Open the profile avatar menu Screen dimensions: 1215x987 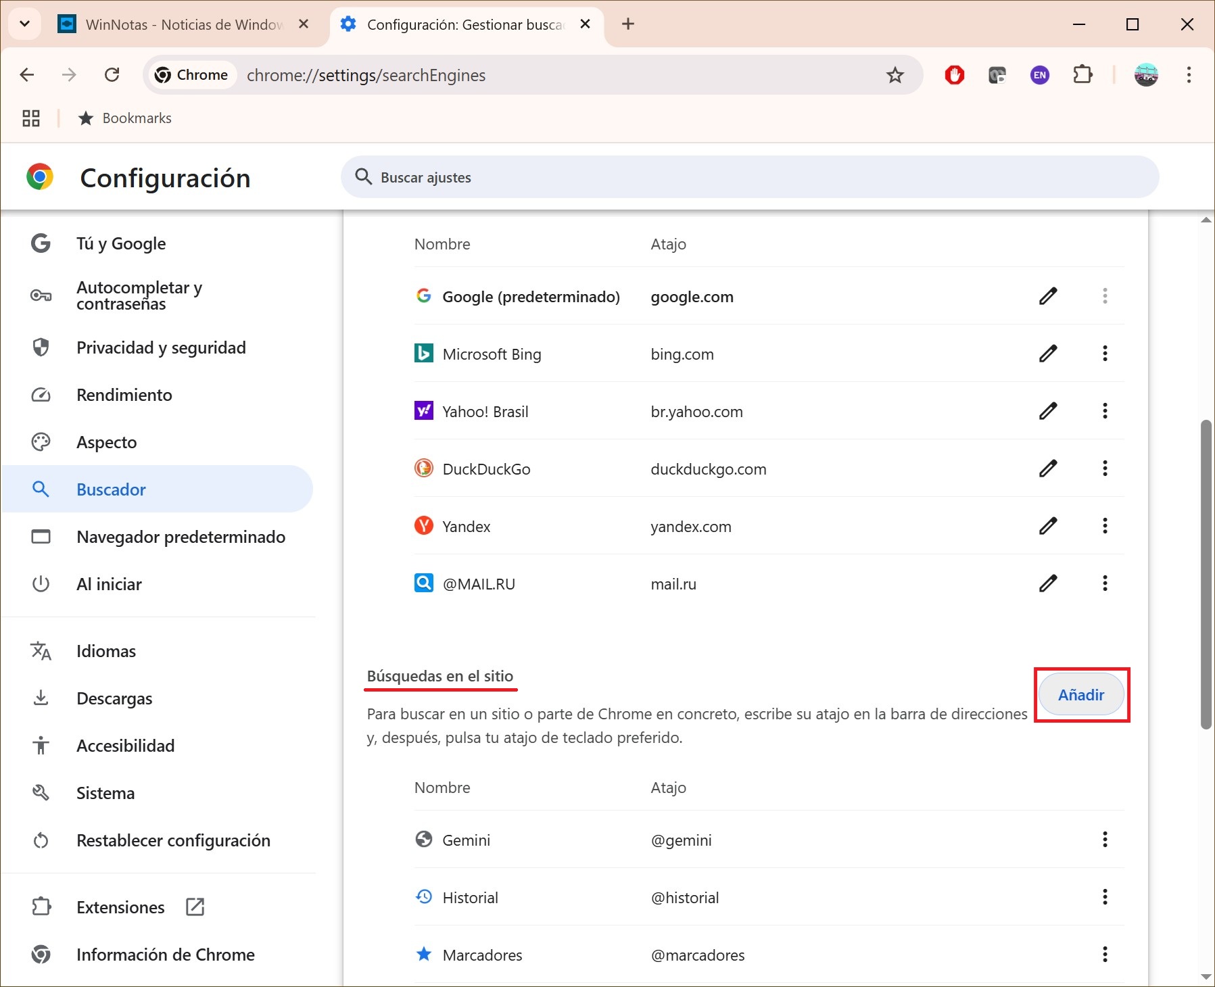tap(1146, 75)
